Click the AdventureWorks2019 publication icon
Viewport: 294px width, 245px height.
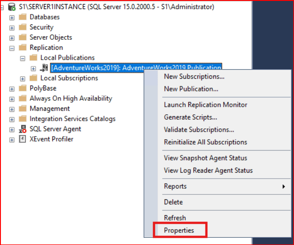[44, 68]
